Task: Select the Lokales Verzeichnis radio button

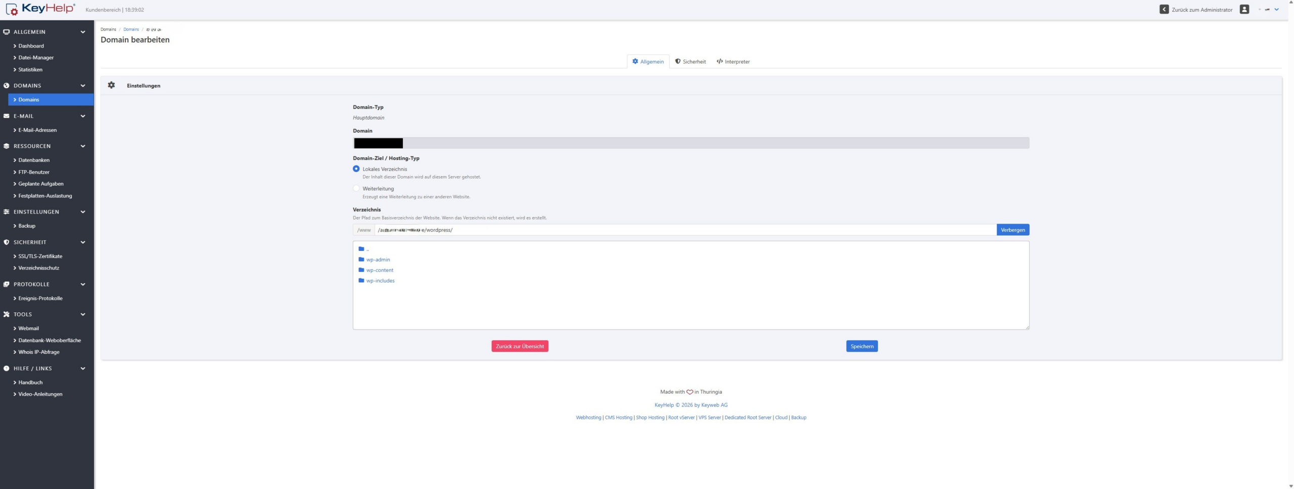Action: 356,169
